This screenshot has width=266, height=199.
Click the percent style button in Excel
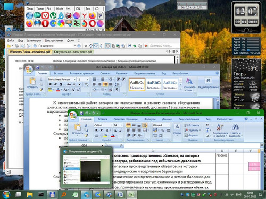(x=163, y=130)
